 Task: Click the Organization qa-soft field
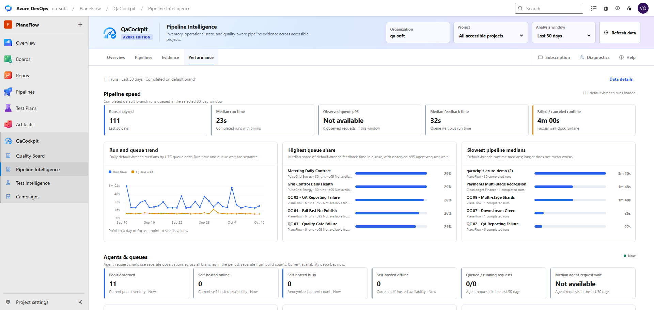click(x=418, y=33)
